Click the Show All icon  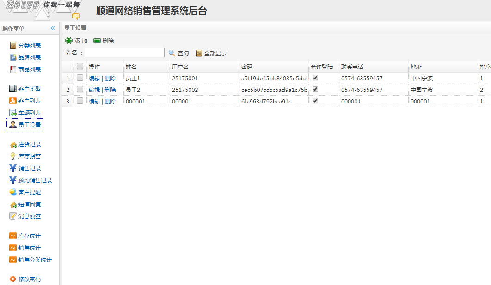pos(199,53)
